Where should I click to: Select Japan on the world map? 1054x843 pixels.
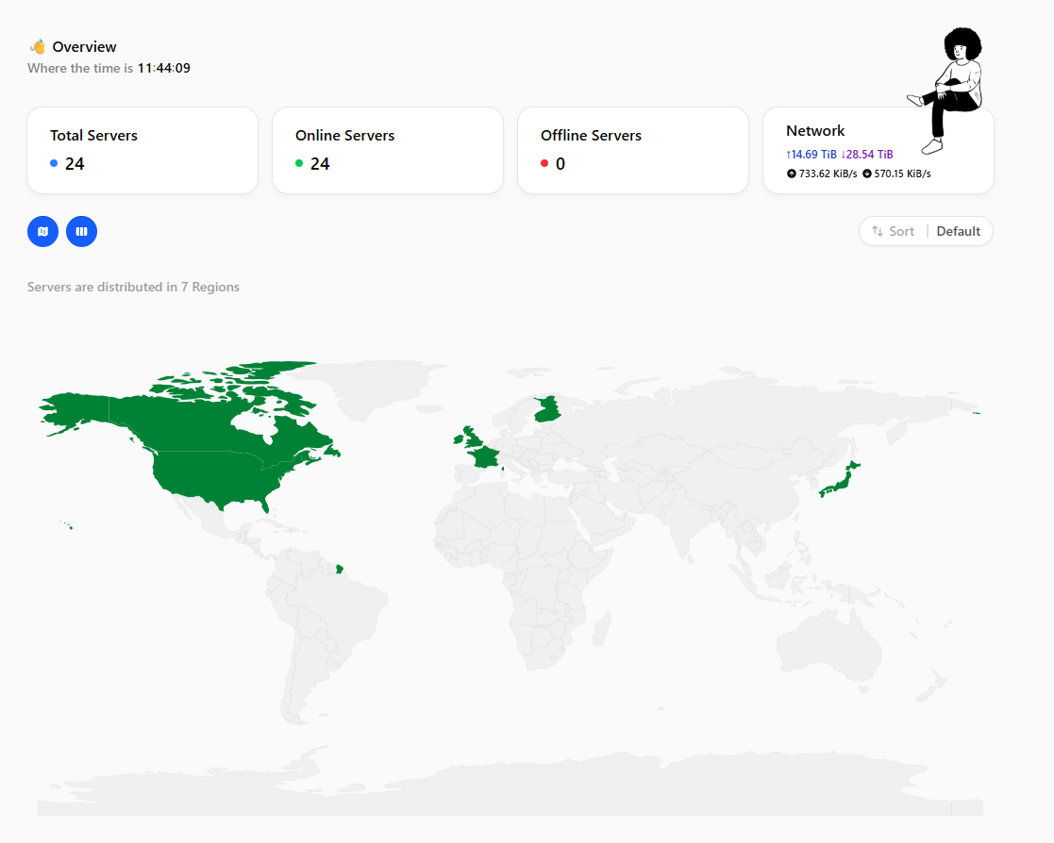pyautogui.click(x=840, y=481)
